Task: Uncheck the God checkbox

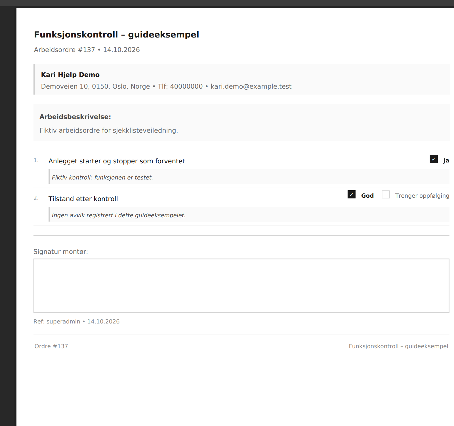Action: coord(351,194)
